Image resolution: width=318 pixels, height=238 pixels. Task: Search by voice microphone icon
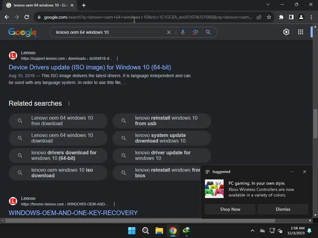point(183,32)
